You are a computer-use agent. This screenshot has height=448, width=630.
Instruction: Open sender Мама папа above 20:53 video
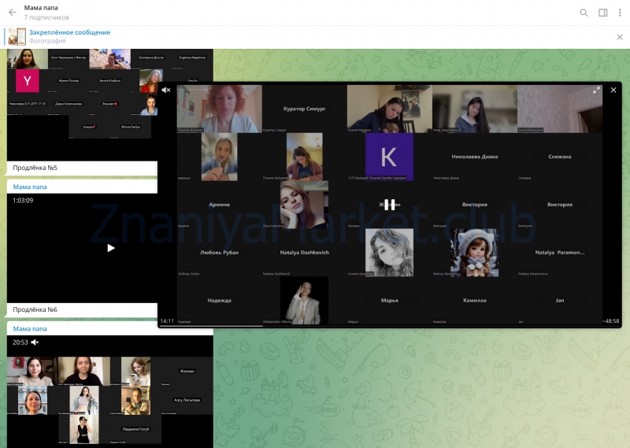(30, 328)
